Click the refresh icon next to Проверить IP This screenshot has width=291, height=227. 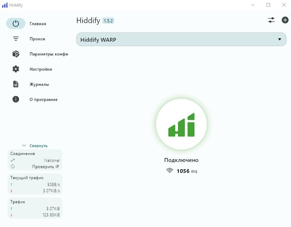(x=12, y=167)
